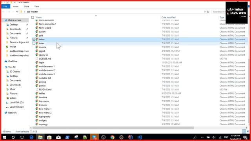The width and height of the screenshot is (251, 141).
Task: Select the grid file
Action: [41, 36]
